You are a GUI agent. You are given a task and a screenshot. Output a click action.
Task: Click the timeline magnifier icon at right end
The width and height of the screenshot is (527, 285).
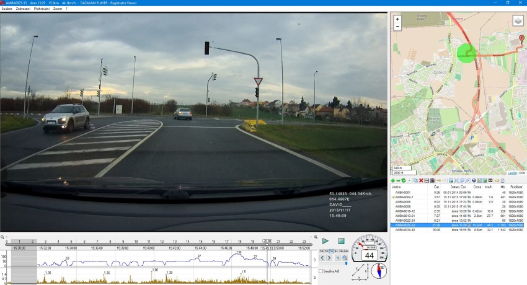coord(316,237)
